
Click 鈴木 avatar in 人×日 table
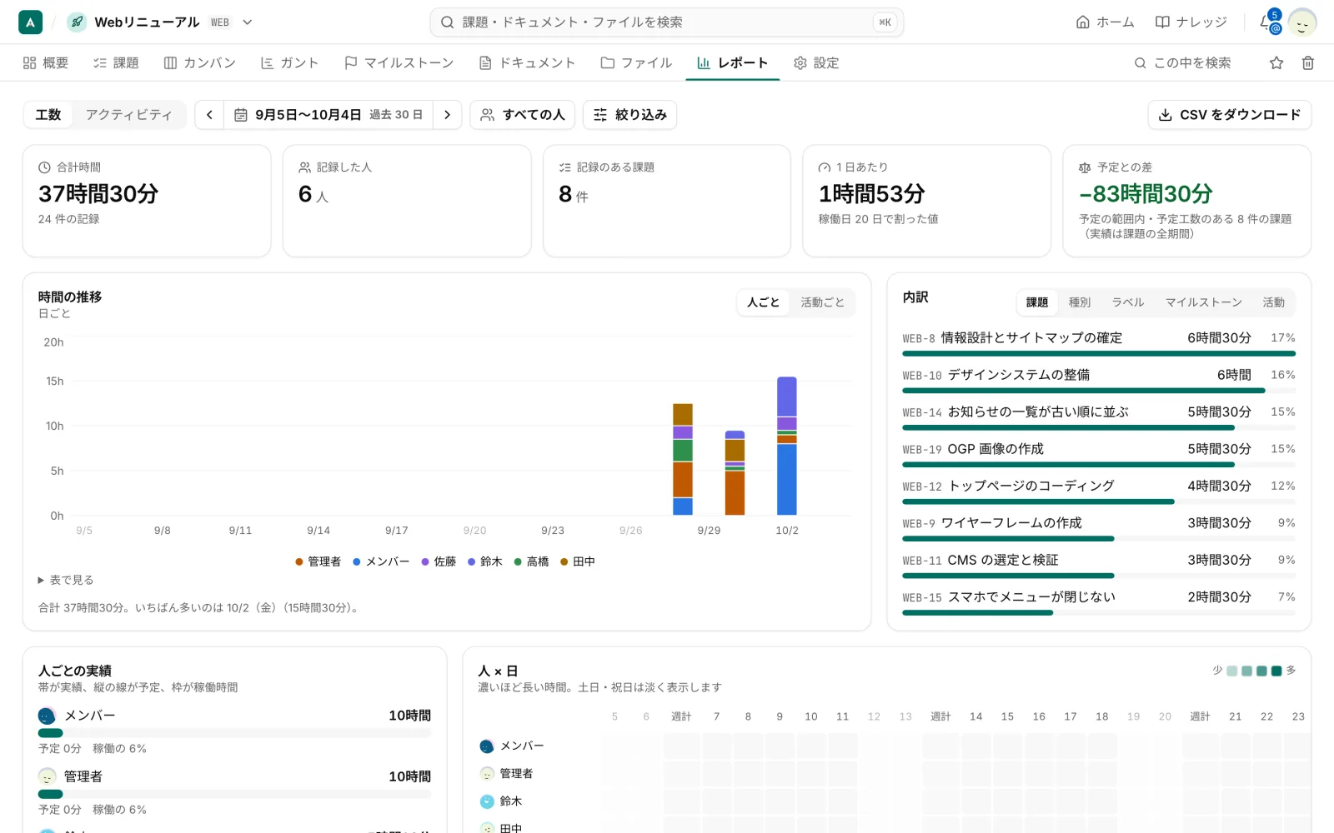click(x=487, y=801)
